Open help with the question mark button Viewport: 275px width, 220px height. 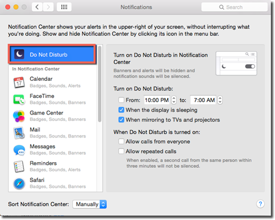coord(260,204)
